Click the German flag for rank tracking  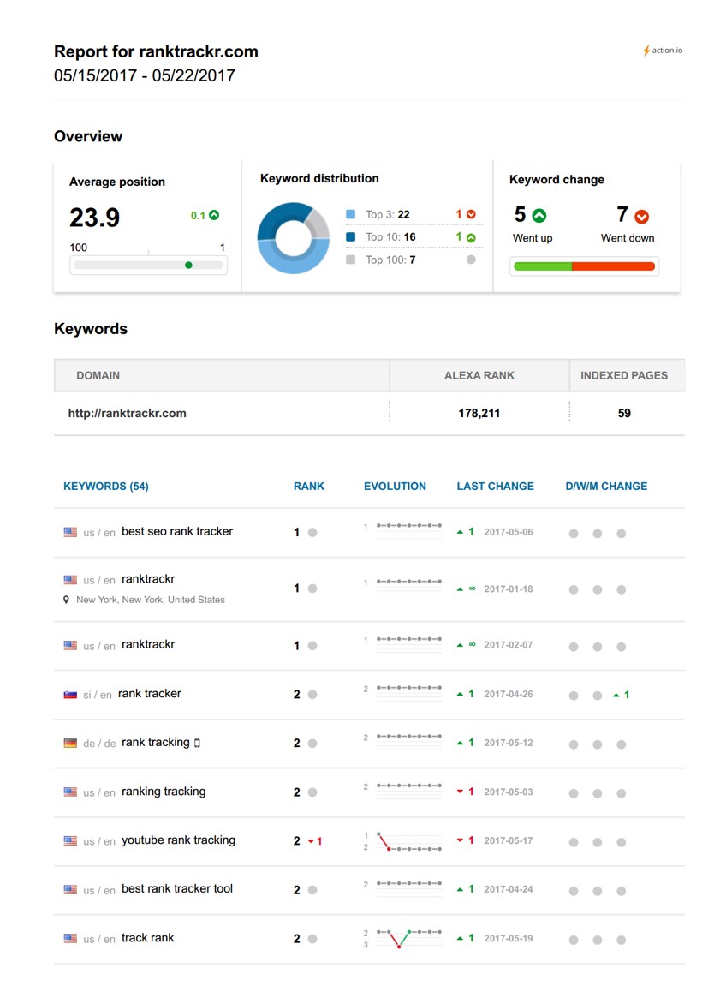point(70,743)
